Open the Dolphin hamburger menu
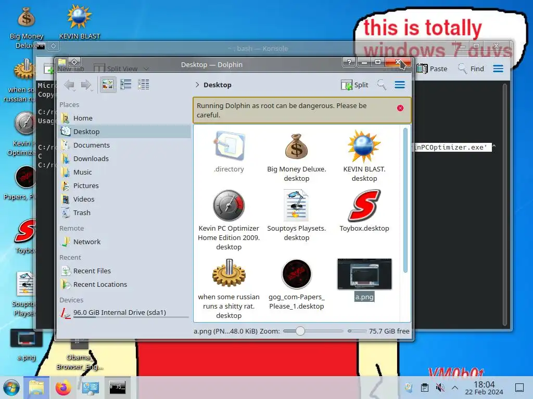 pyautogui.click(x=400, y=85)
